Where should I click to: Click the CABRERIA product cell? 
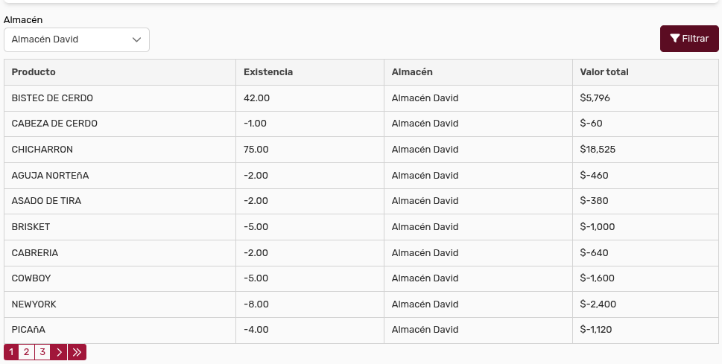[x=35, y=253]
